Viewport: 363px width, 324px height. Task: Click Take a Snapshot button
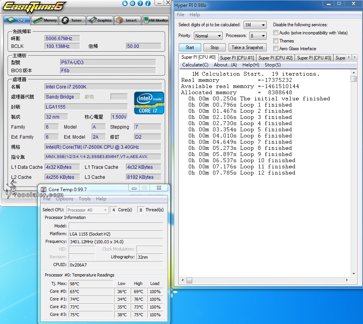[x=247, y=47]
